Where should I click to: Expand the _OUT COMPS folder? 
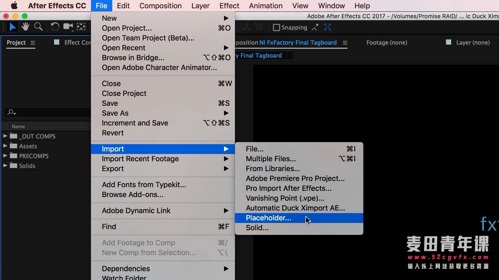[5, 136]
